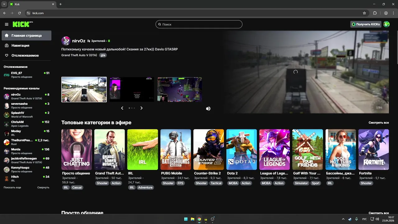Collapse recommended channels with Свернуть
The width and height of the screenshot is (398, 224).
click(x=43, y=188)
